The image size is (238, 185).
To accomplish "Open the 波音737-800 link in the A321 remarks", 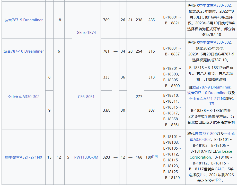I will 206,134.
